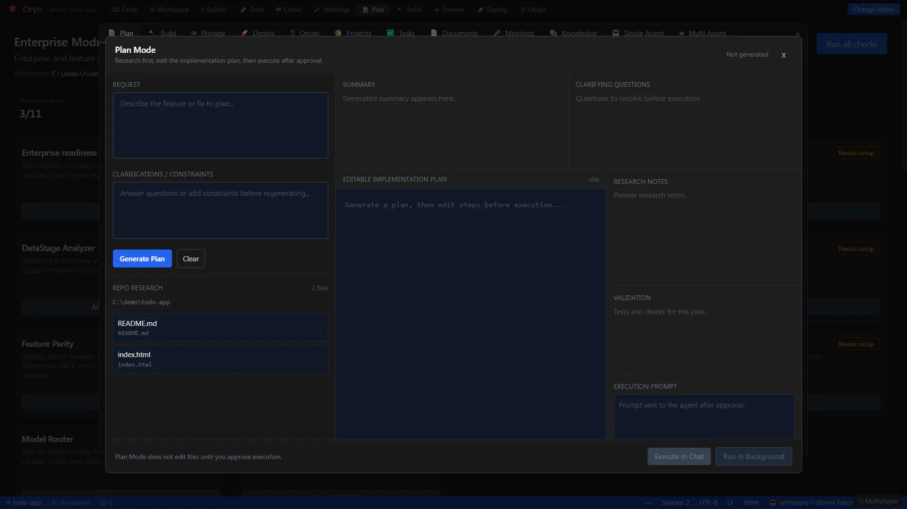Select index.html in repo research list
The image size is (907, 509).
[220, 359]
